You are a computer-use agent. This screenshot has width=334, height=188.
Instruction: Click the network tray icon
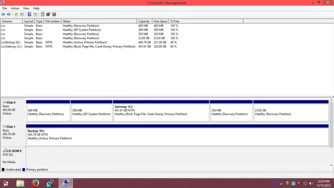coord(305,183)
